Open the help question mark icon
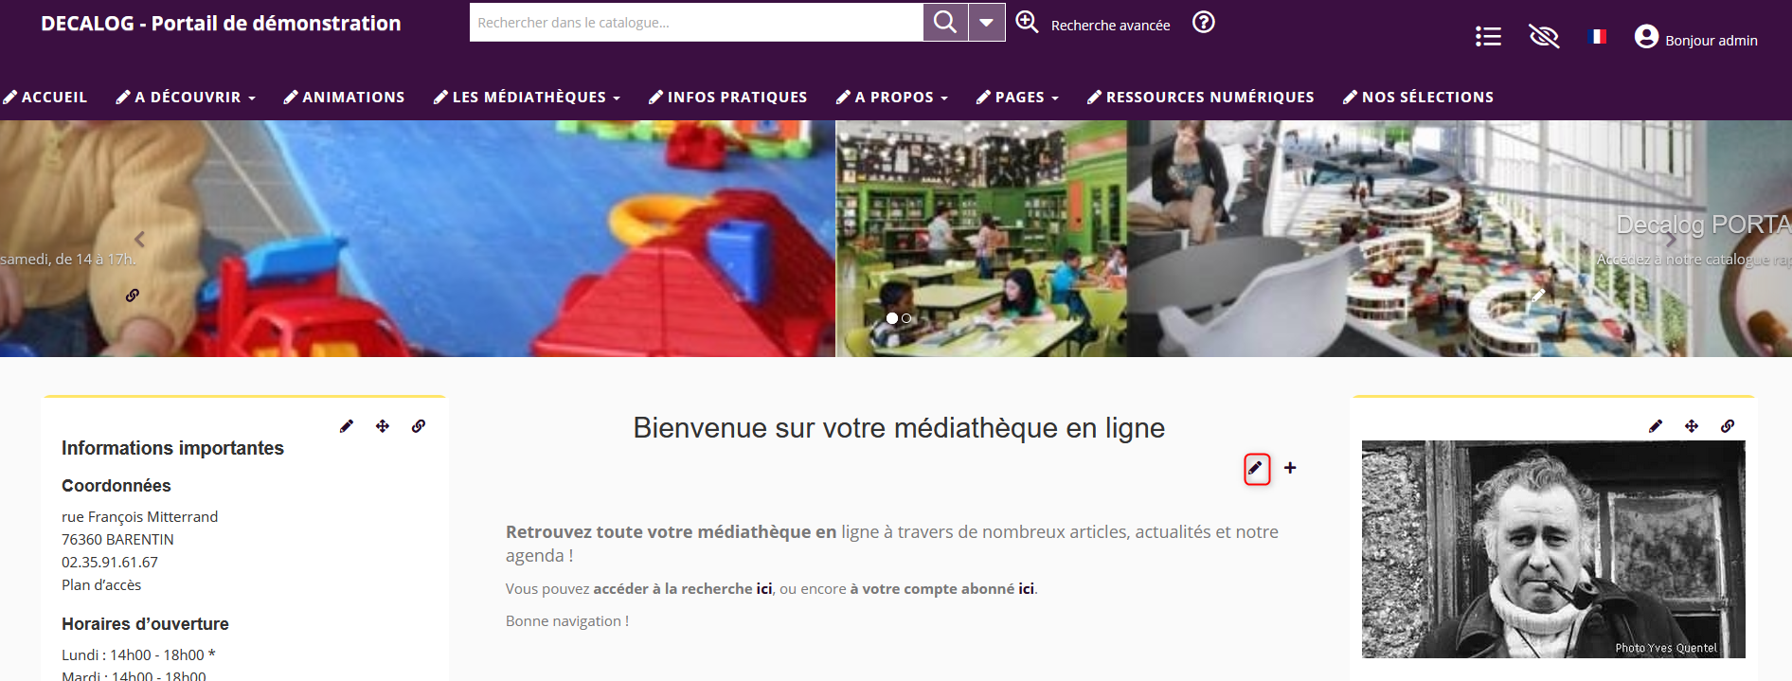The width and height of the screenshot is (1792, 681). pyautogui.click(x=1203, y=22)
